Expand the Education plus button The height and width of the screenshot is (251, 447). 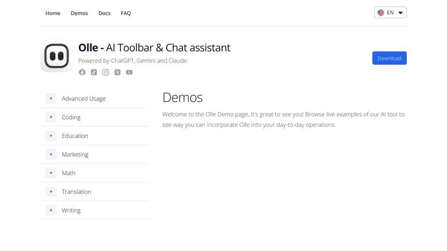coord(51,136)
